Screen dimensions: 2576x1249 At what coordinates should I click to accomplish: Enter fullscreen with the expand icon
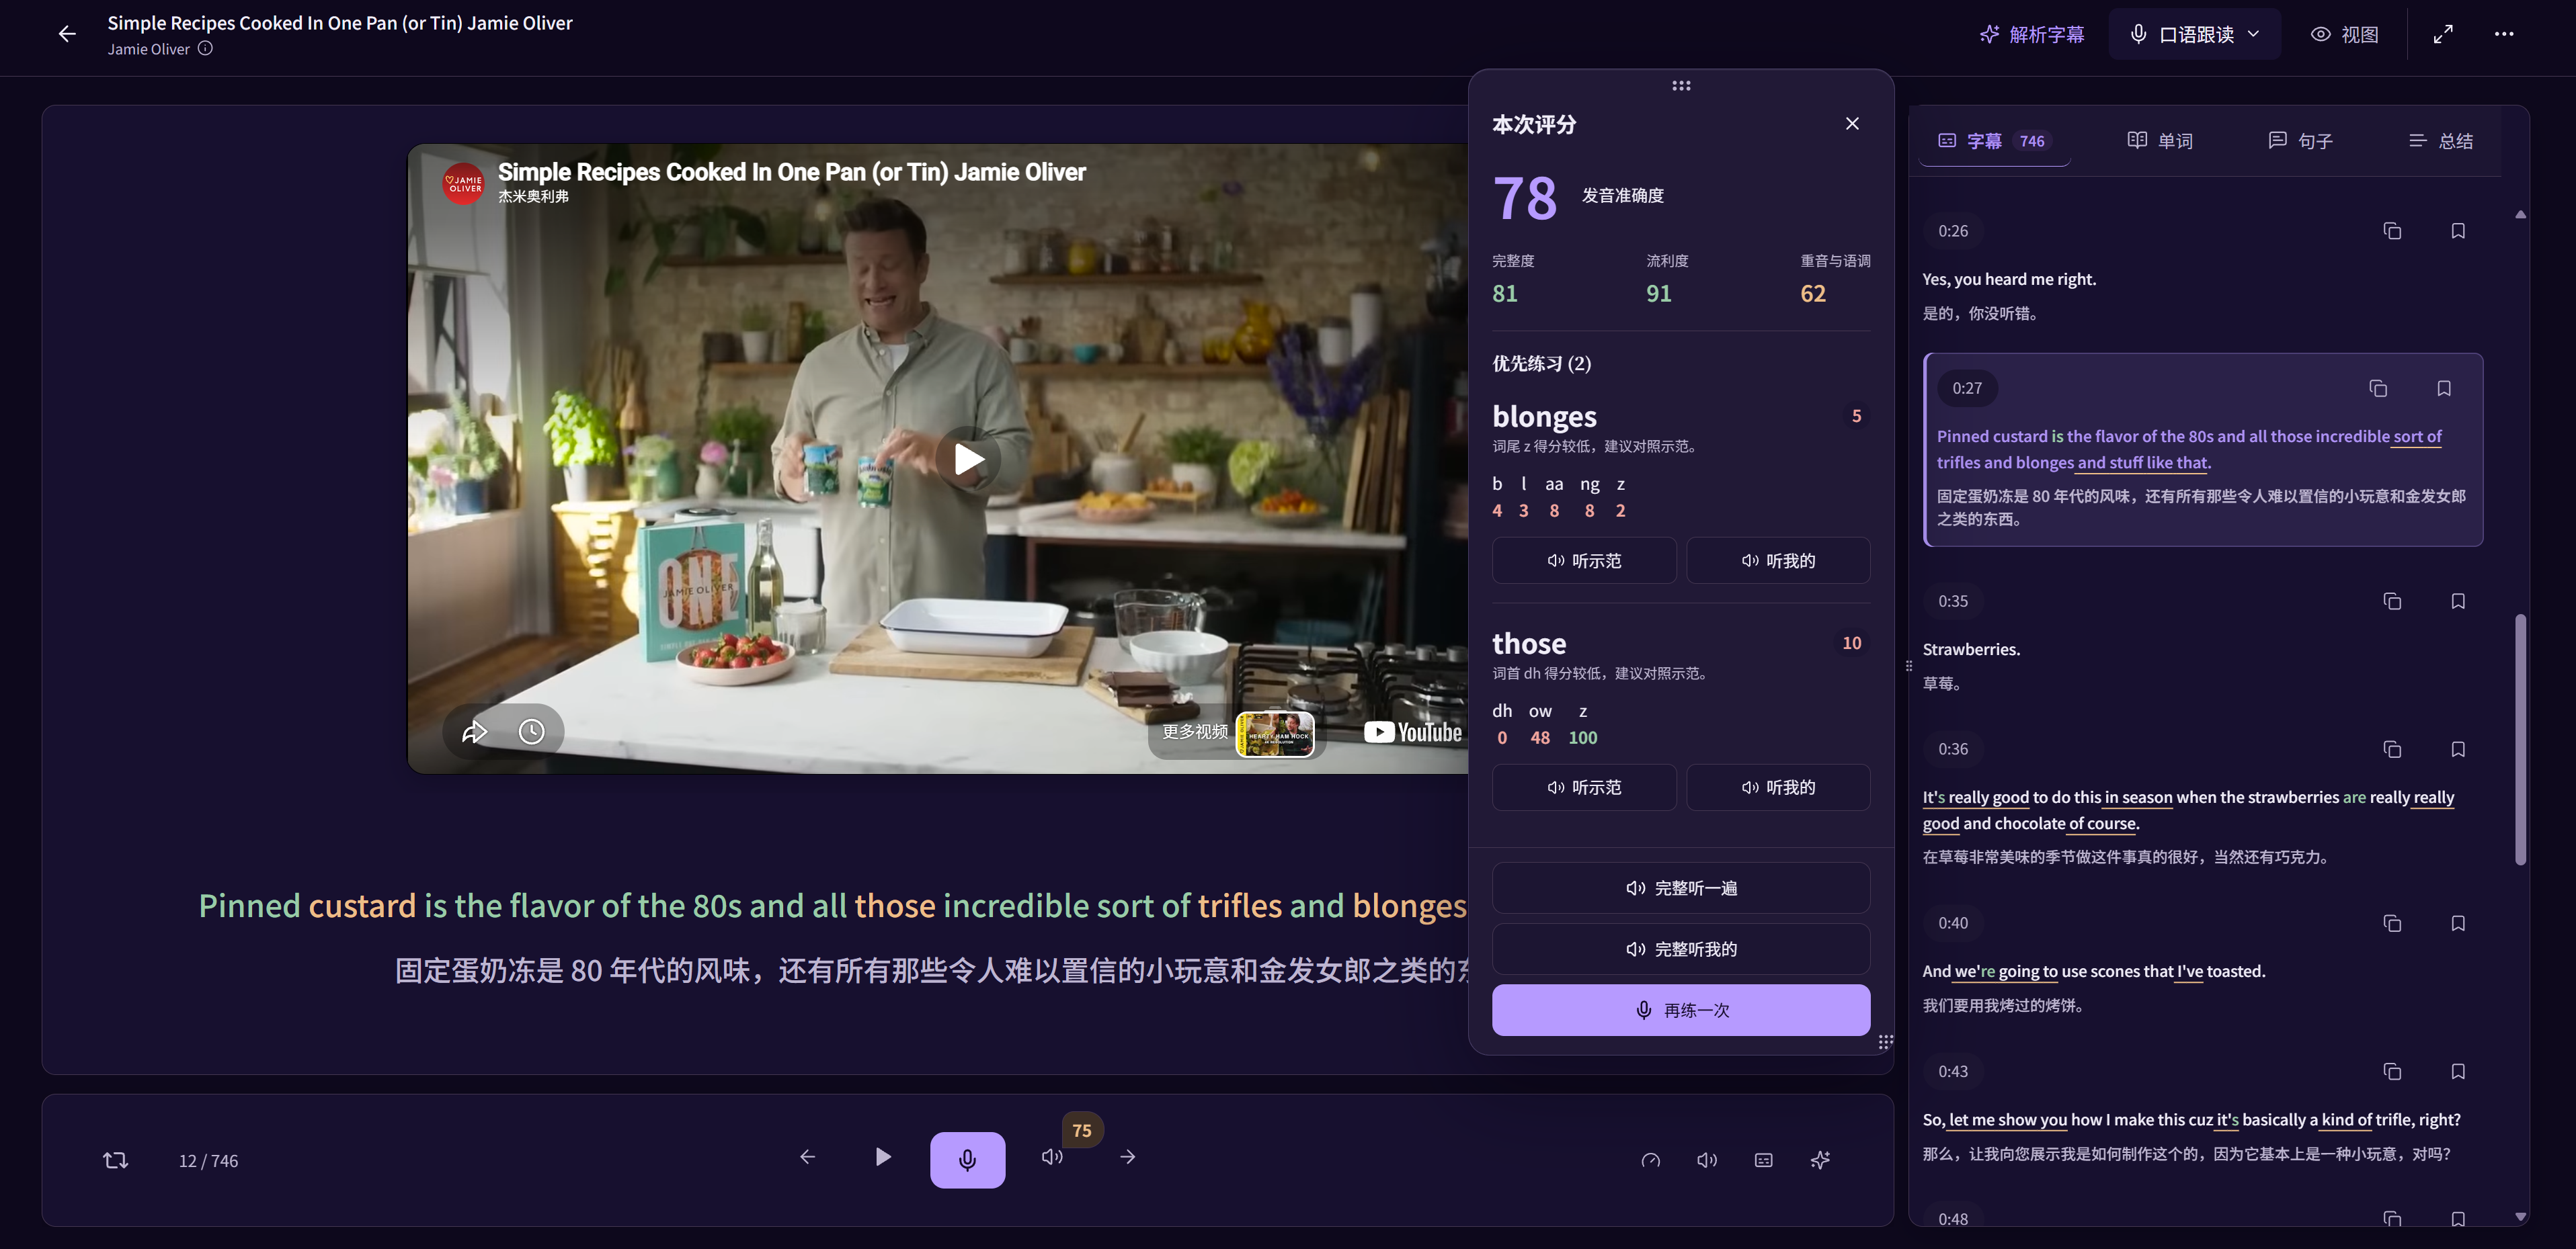(2442, 34)
